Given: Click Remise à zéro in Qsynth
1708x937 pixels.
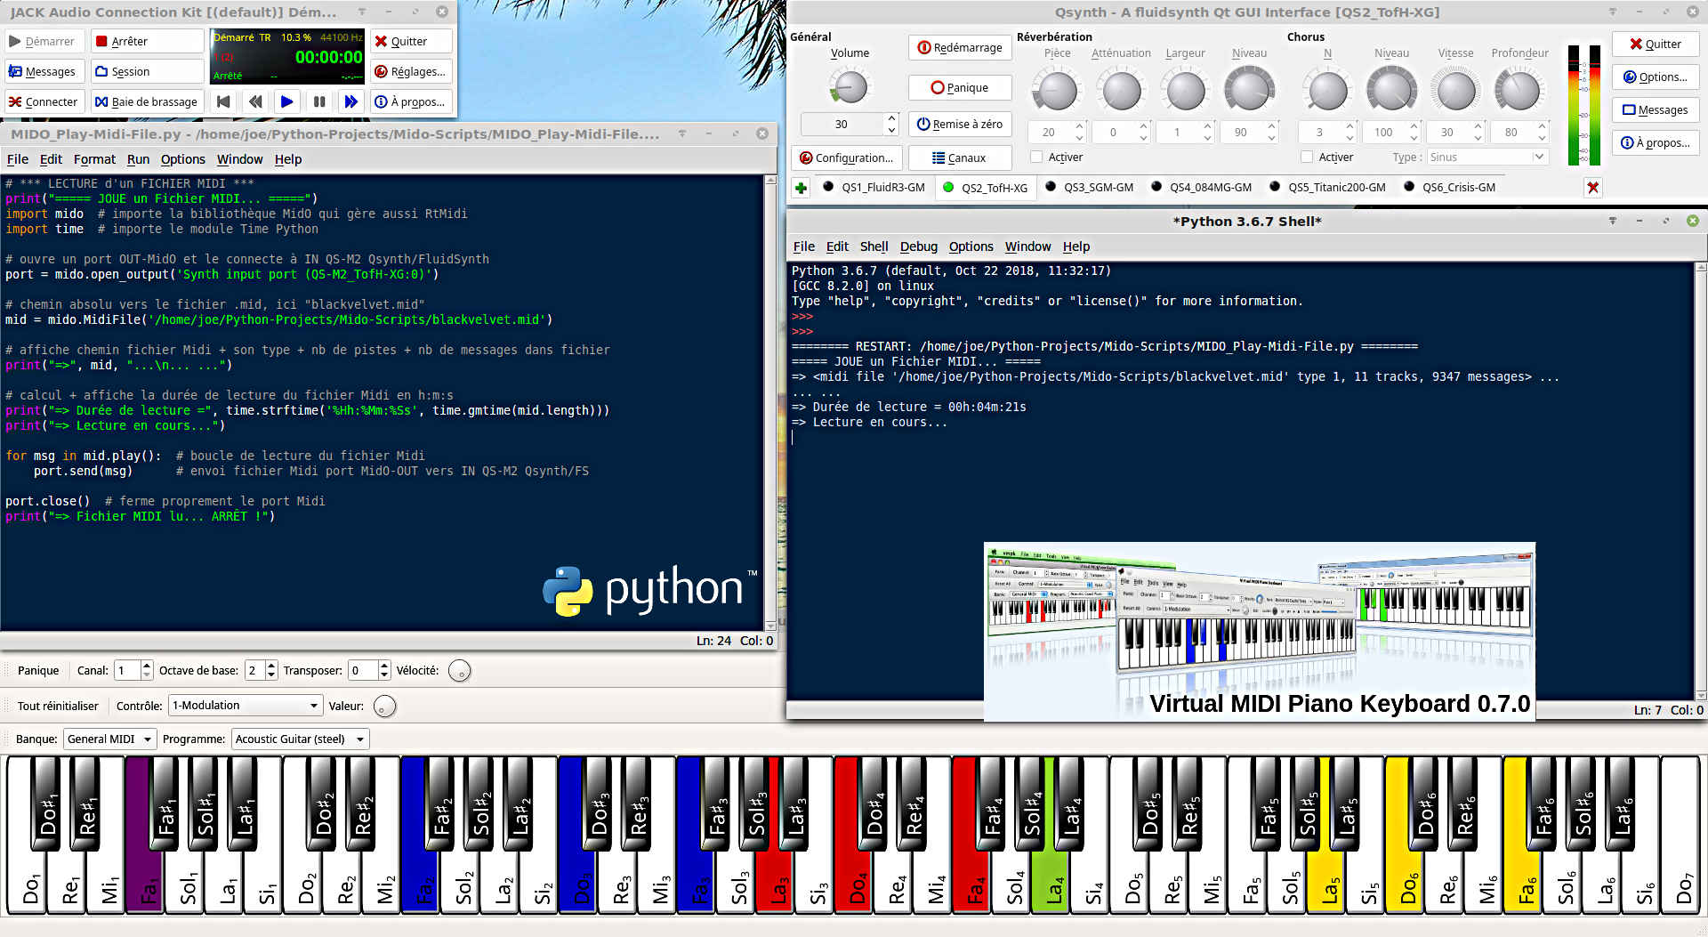Looking at the screenshot, I should pyautogui.click(x=960, y=124).
